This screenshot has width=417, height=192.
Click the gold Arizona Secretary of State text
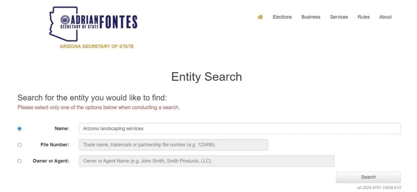(x=97, y=46)
